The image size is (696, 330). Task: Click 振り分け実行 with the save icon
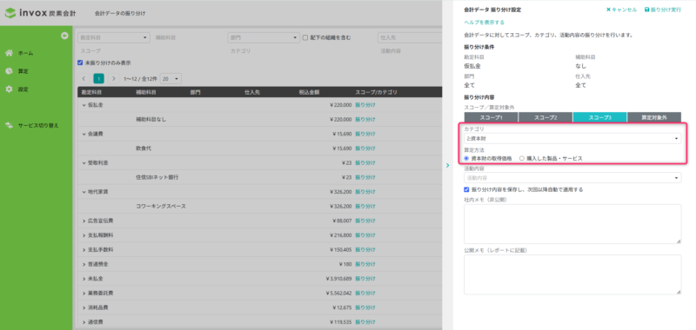click(x=663, y=10)
